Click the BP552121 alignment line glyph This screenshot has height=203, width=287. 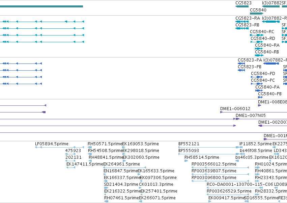[209, 147]
